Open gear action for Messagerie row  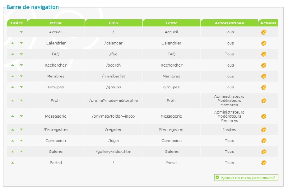[x=264, y=116]
